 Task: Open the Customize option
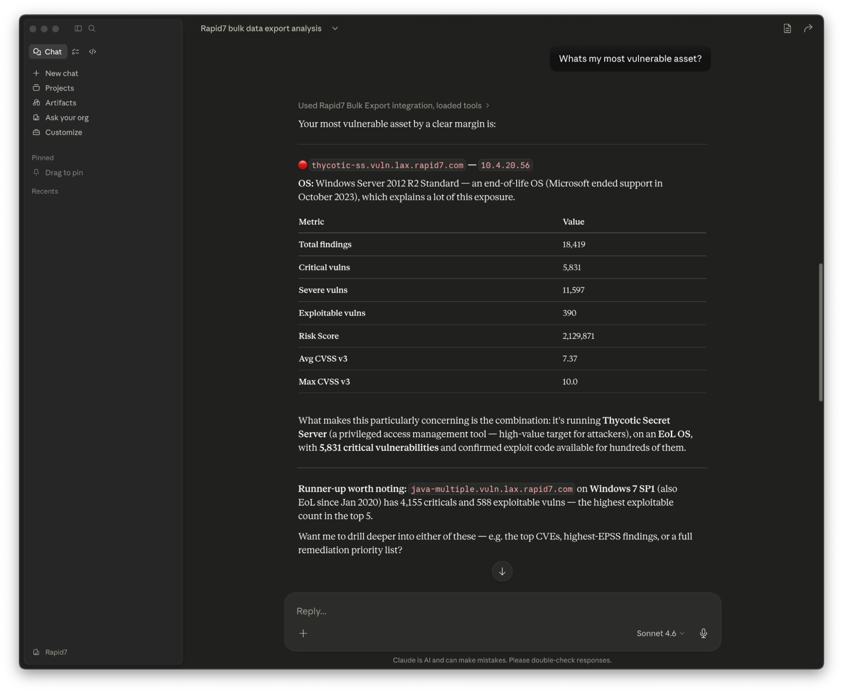(x=63, y=132)
